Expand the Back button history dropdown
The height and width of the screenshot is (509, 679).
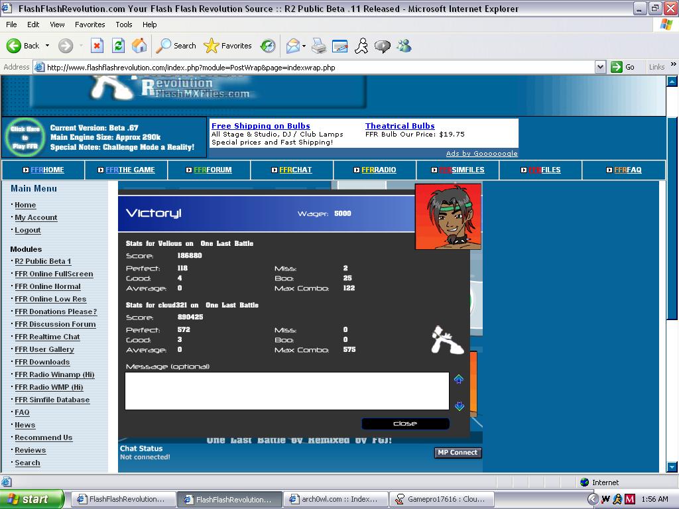[x=47, y=46]
